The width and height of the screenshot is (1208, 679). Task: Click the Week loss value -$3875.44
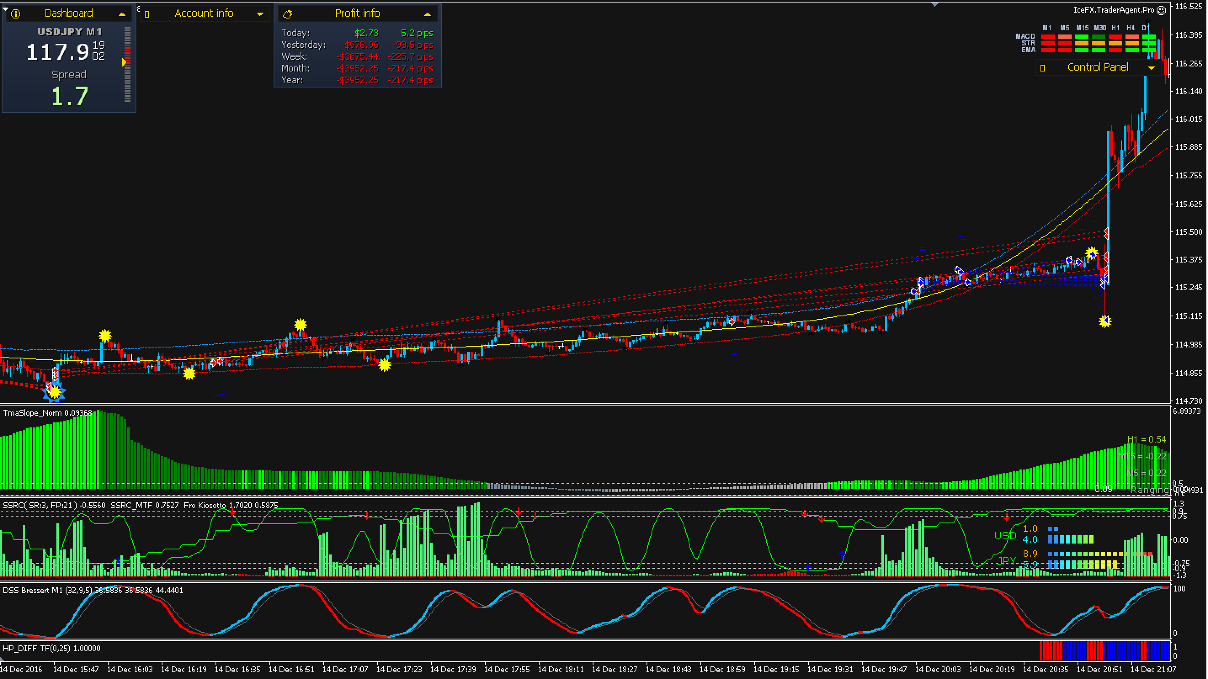point(357,57)
